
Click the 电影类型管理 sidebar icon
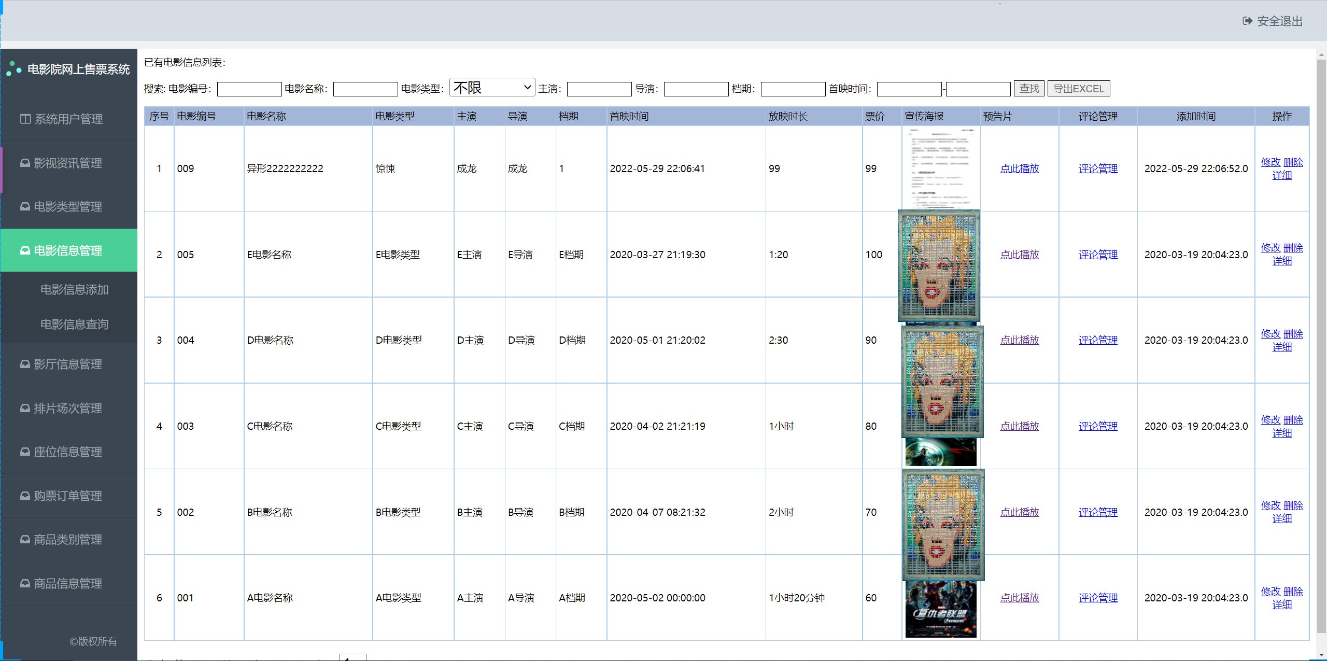(x=25, y=207)
